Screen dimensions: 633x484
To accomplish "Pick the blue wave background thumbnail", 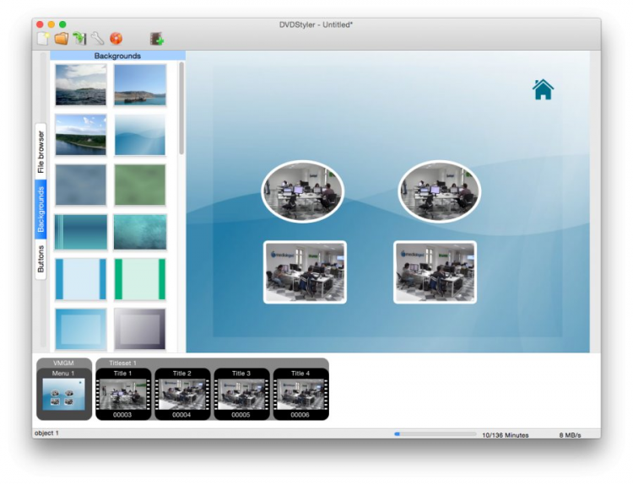I will 139,135.
